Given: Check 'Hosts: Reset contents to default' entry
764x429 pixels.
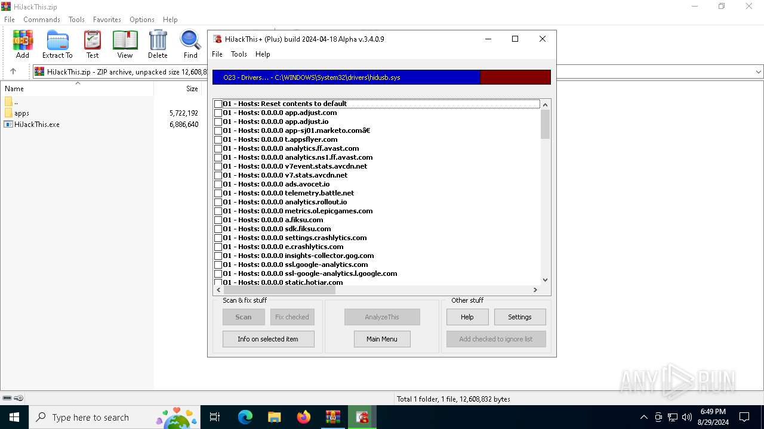Looking at the screenshot, I should [218, 104].
